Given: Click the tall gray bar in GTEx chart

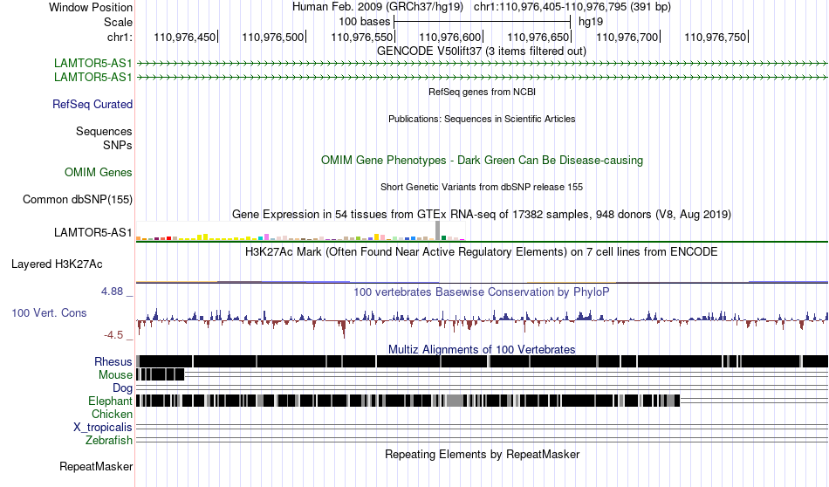Looking at the screenshot, I should tap(438, 231).
